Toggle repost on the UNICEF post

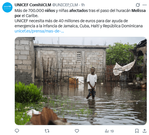click(47, 131)
